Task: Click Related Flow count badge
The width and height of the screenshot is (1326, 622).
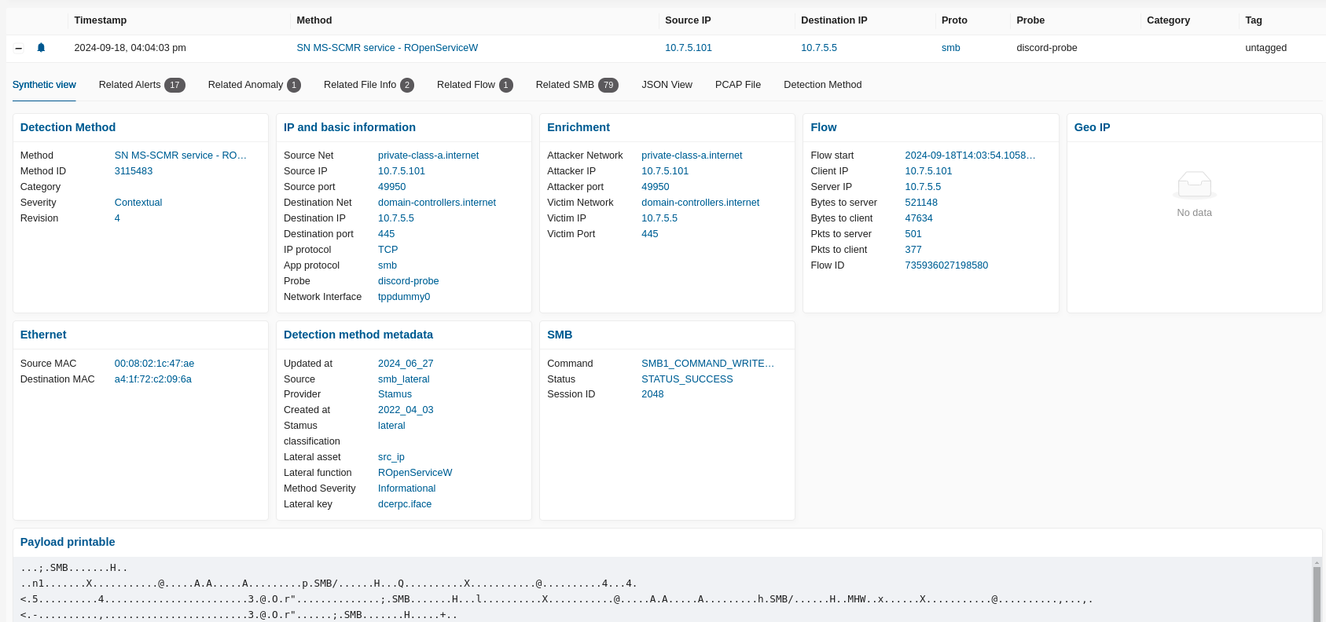Action: 506,85
